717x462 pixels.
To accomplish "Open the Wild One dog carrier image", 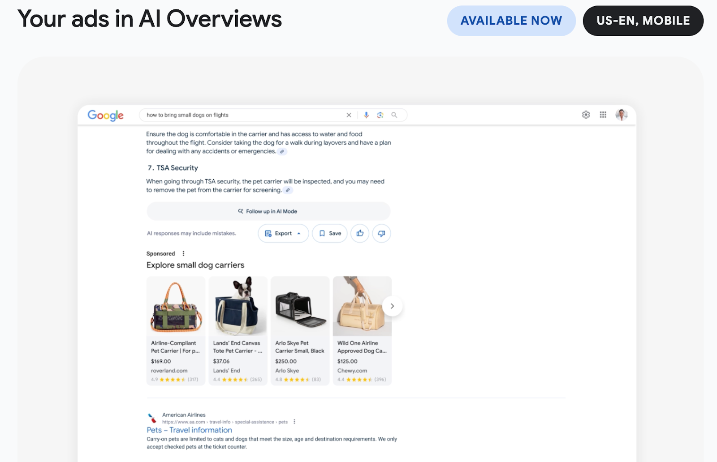I will [x=362, y=306].
